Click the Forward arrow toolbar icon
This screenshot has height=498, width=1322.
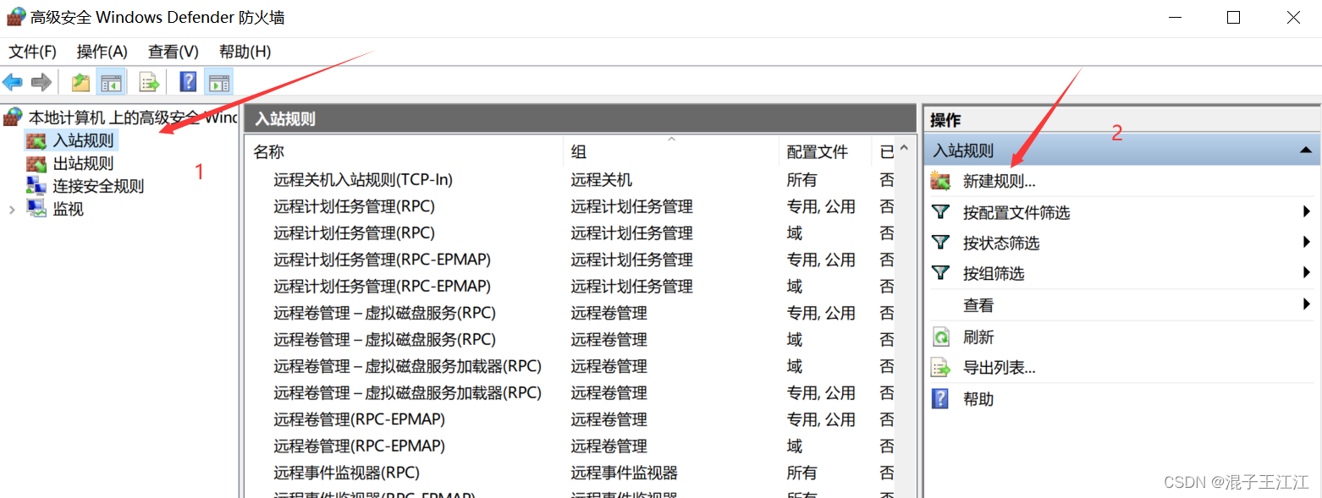41,82
